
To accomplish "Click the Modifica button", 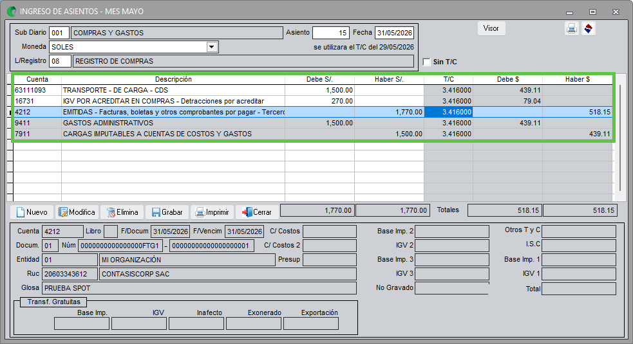I will click(x=76, y=212).
